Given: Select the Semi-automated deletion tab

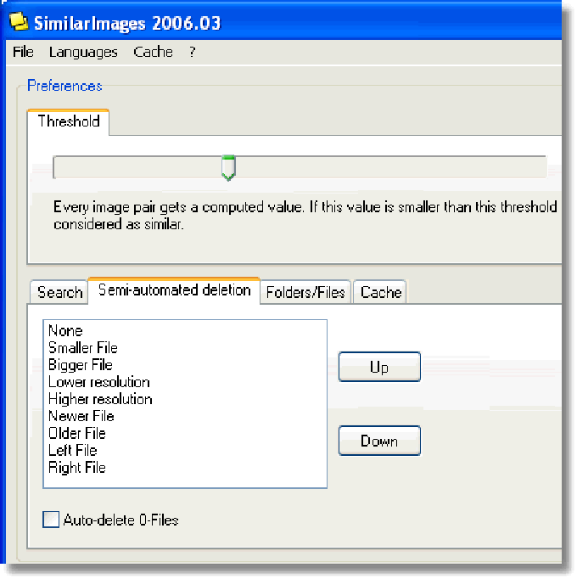Looking at the screenshot, I should coord(174,290).
